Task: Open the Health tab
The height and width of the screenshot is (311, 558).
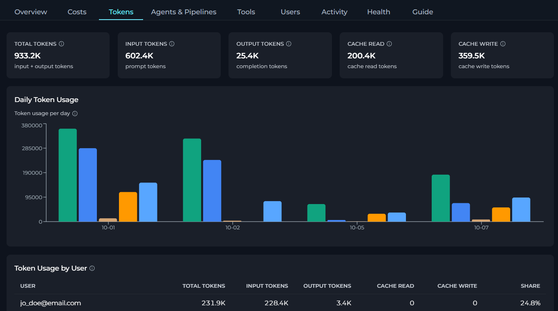Action: (379, 12)
